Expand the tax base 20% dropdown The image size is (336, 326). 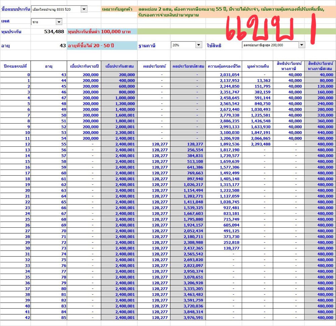click(198, 45)
